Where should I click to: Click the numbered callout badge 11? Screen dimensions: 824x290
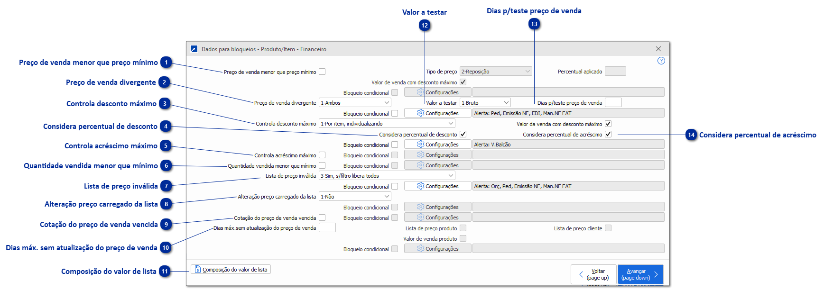pos(165,272)
